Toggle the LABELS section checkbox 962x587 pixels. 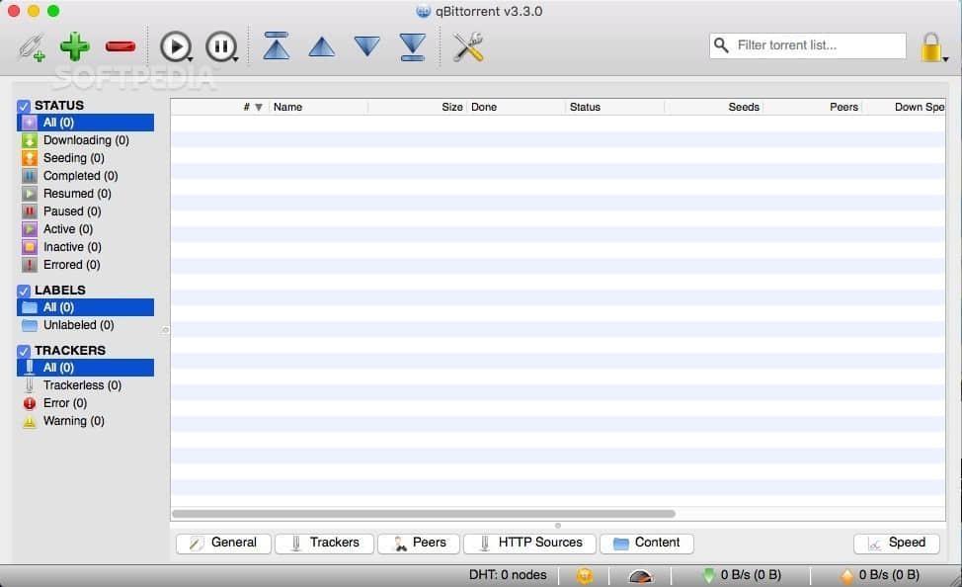point(24,291)
